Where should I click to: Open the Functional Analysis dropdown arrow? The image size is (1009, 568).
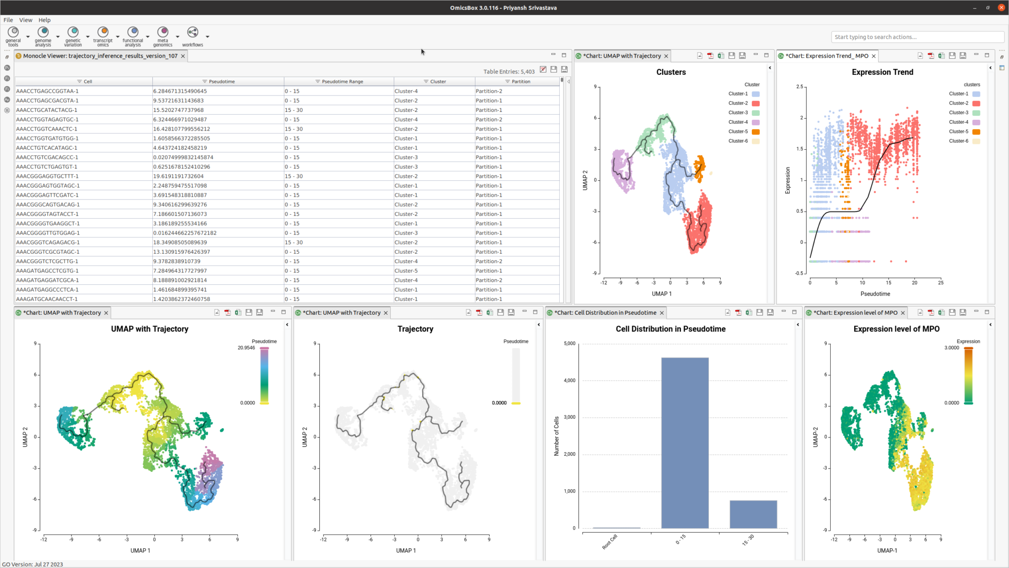click(147, 36)
